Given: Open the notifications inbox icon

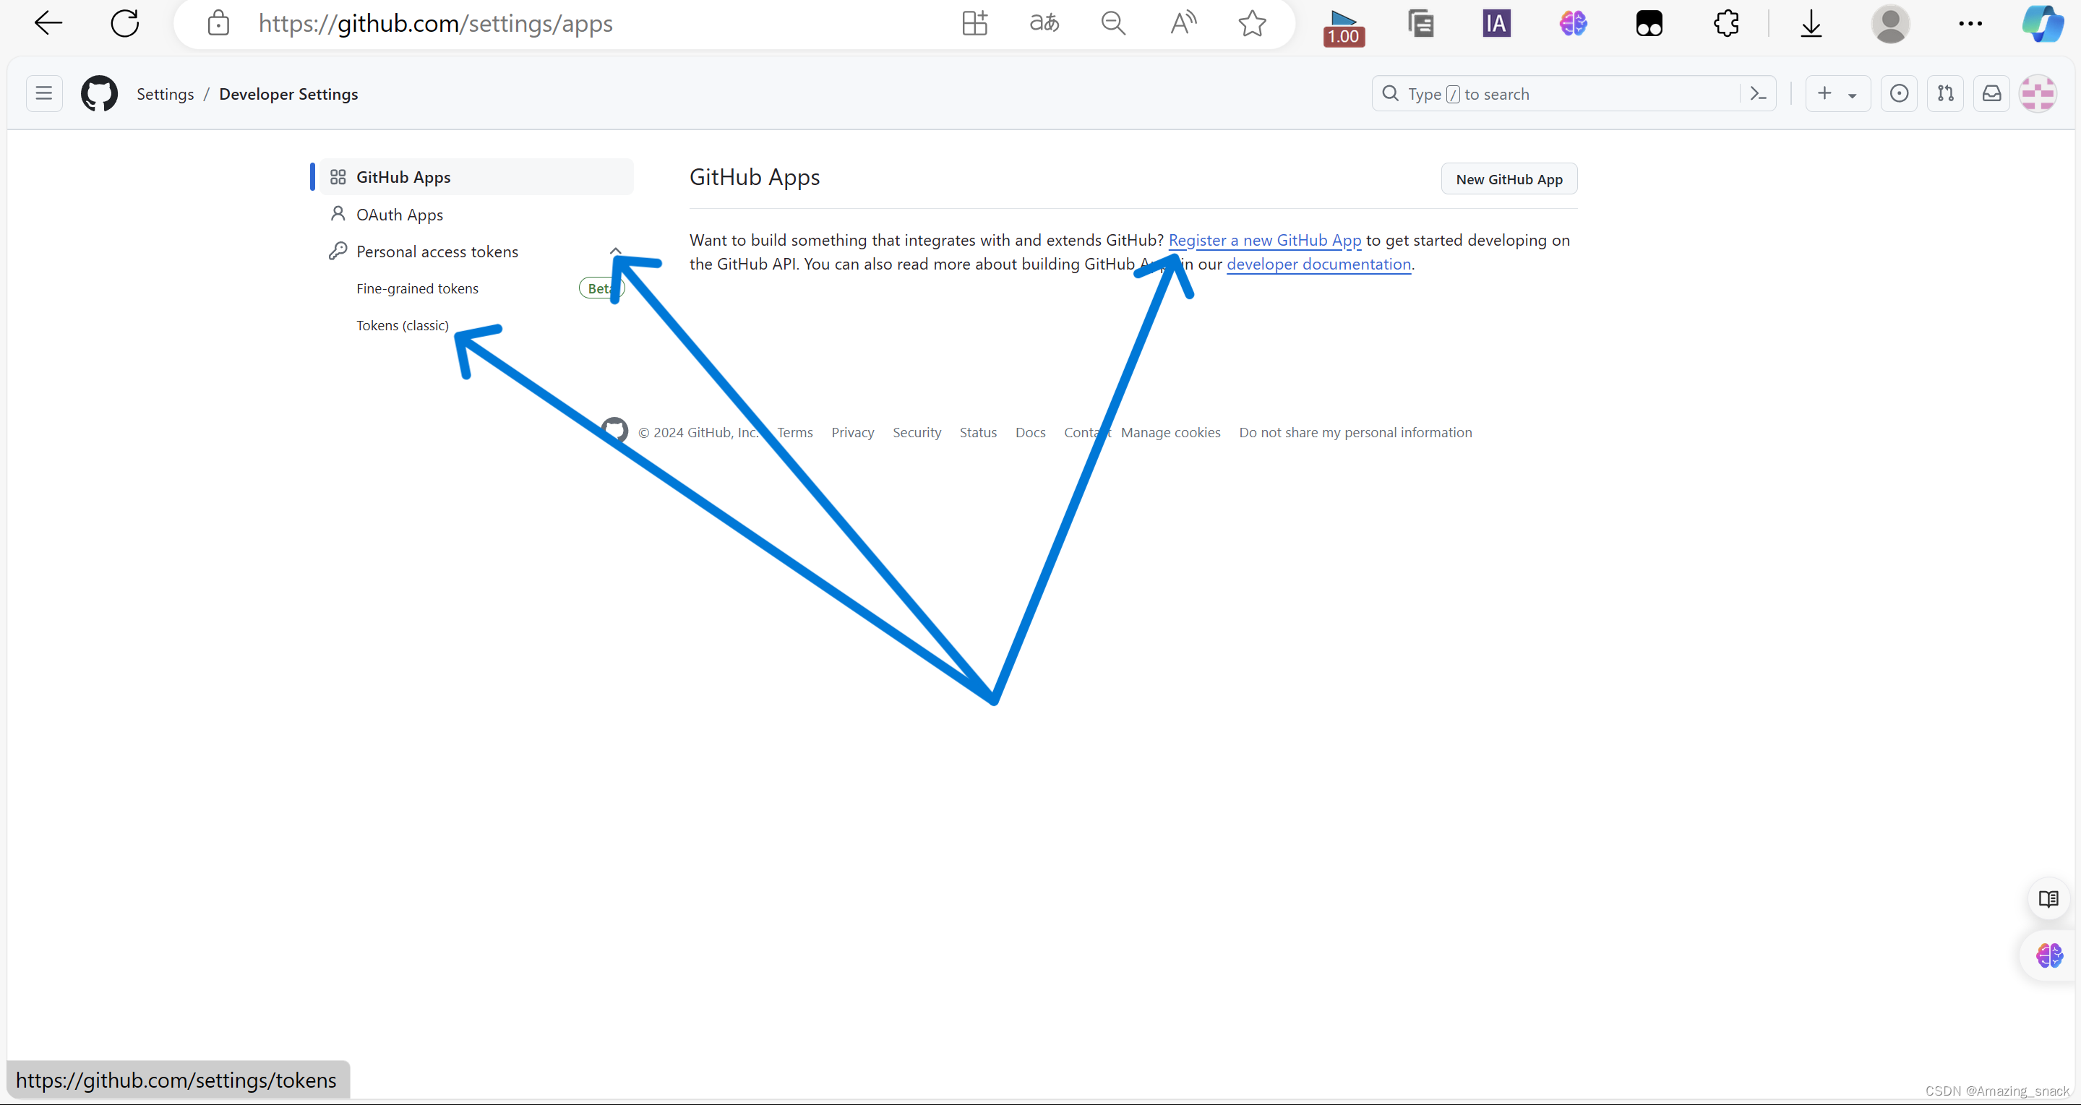Looking at the screenshot, I should [1991, 94].
